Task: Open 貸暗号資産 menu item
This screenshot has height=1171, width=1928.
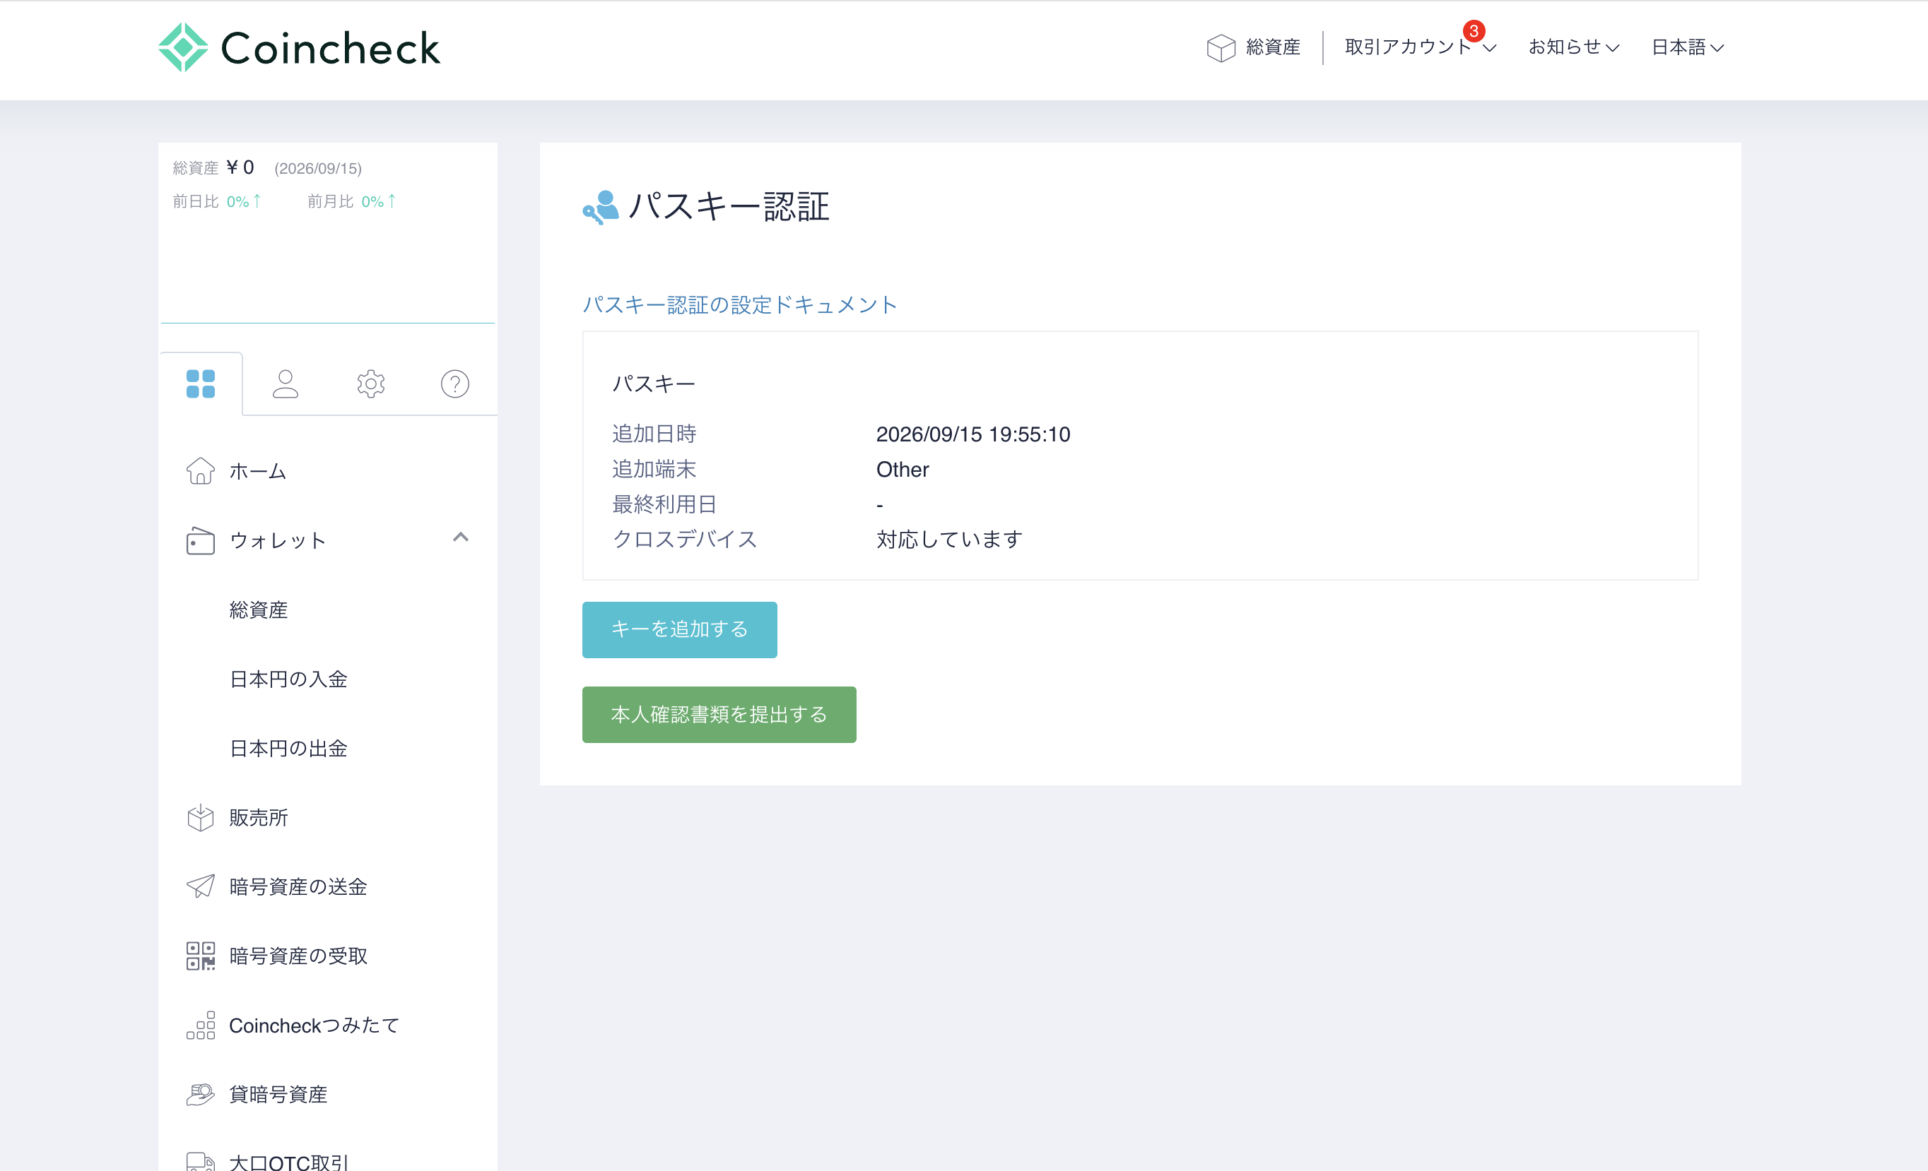Action: (x=278, y=1095)
